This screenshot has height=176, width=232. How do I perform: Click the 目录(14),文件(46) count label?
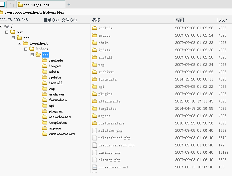60,20
